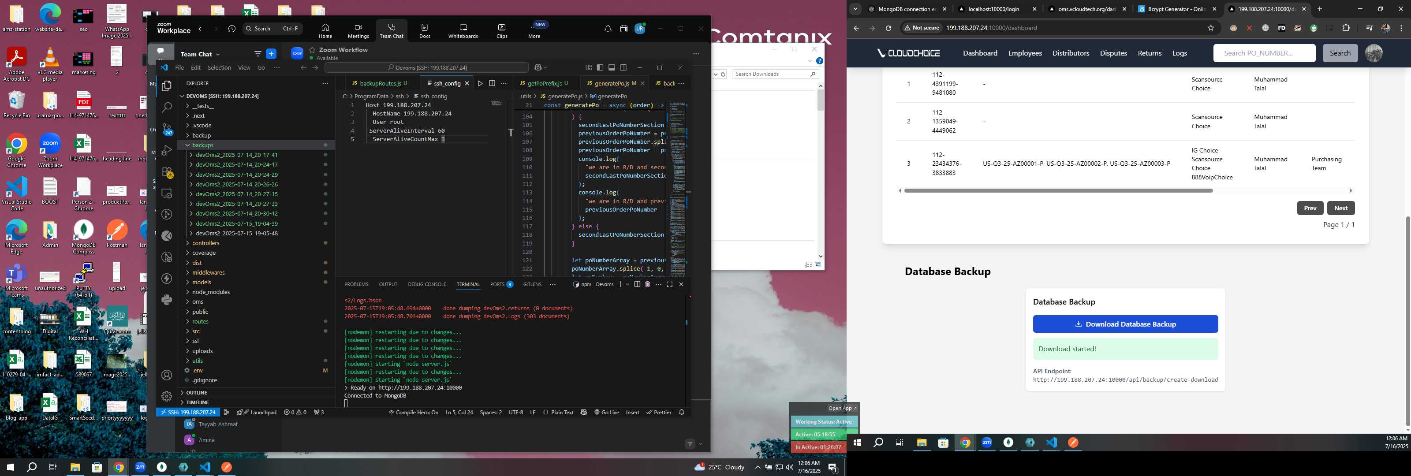Expand the OUTLINE section

(x=256, y=393)
